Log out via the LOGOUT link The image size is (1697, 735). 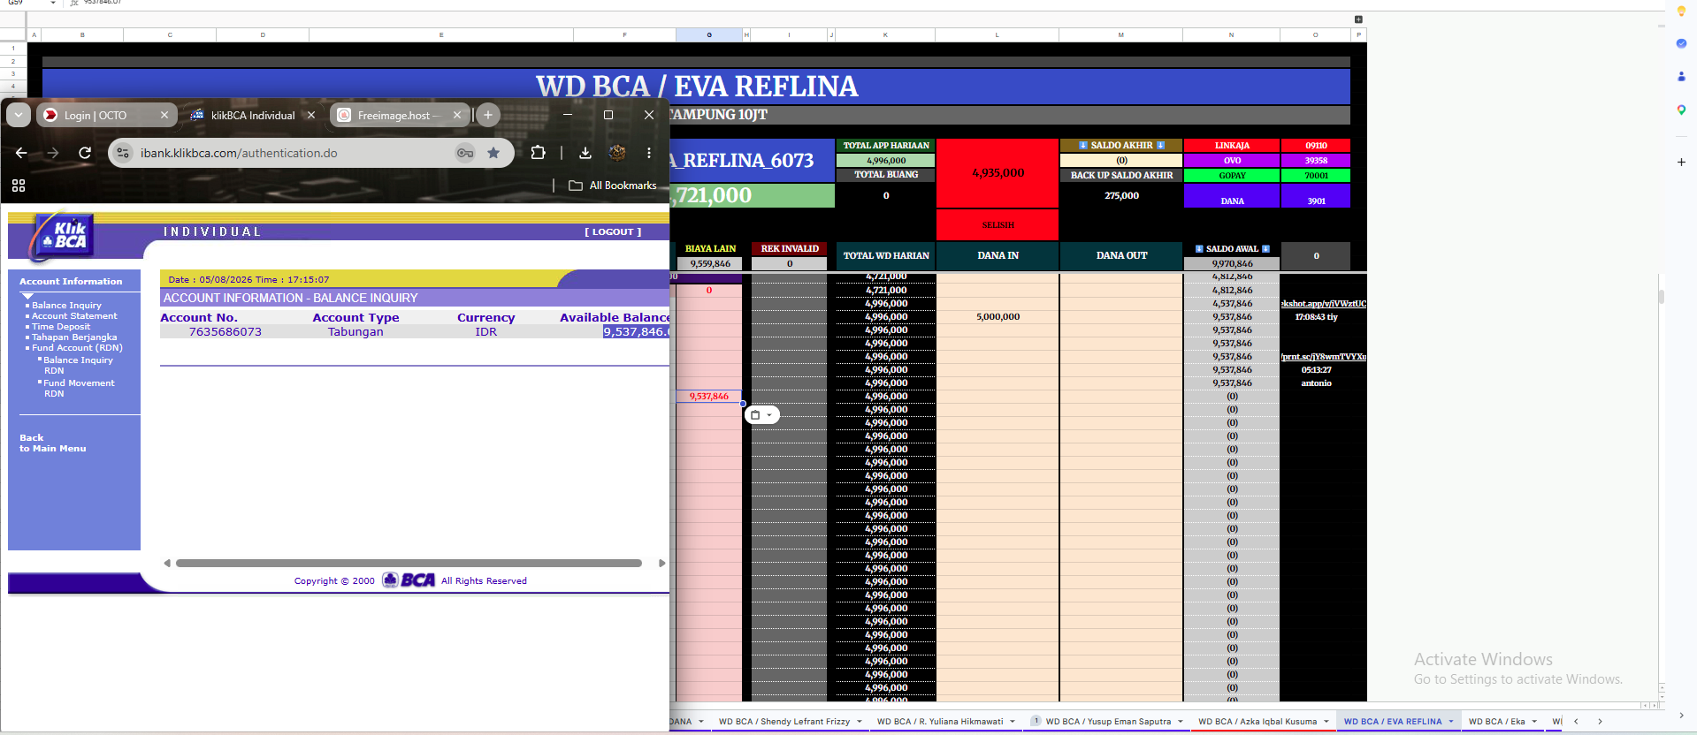(x=613, y=231)
